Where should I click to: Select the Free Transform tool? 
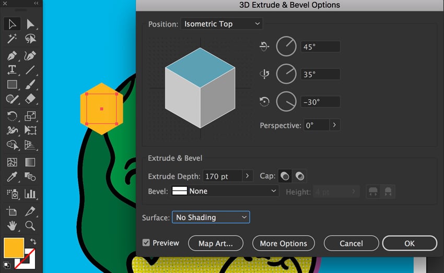pyautogui.click(x=30, y=130)
